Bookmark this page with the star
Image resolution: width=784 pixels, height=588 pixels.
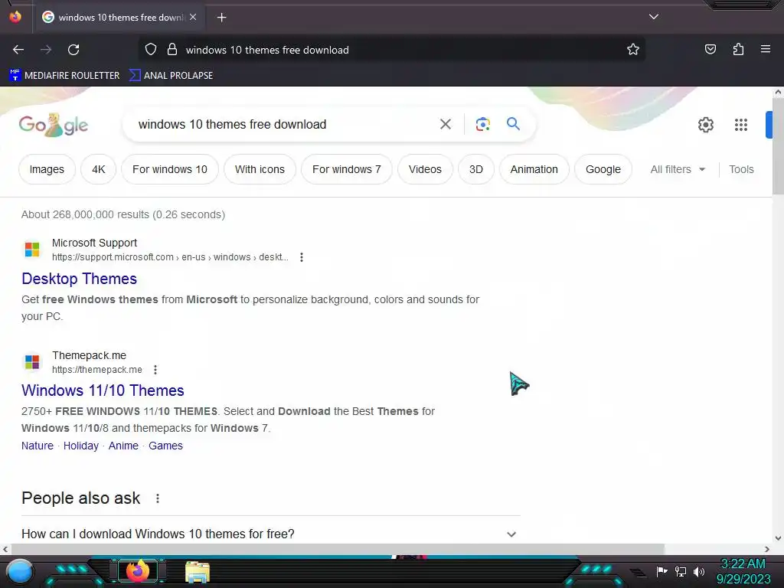(x=633, y=50)
